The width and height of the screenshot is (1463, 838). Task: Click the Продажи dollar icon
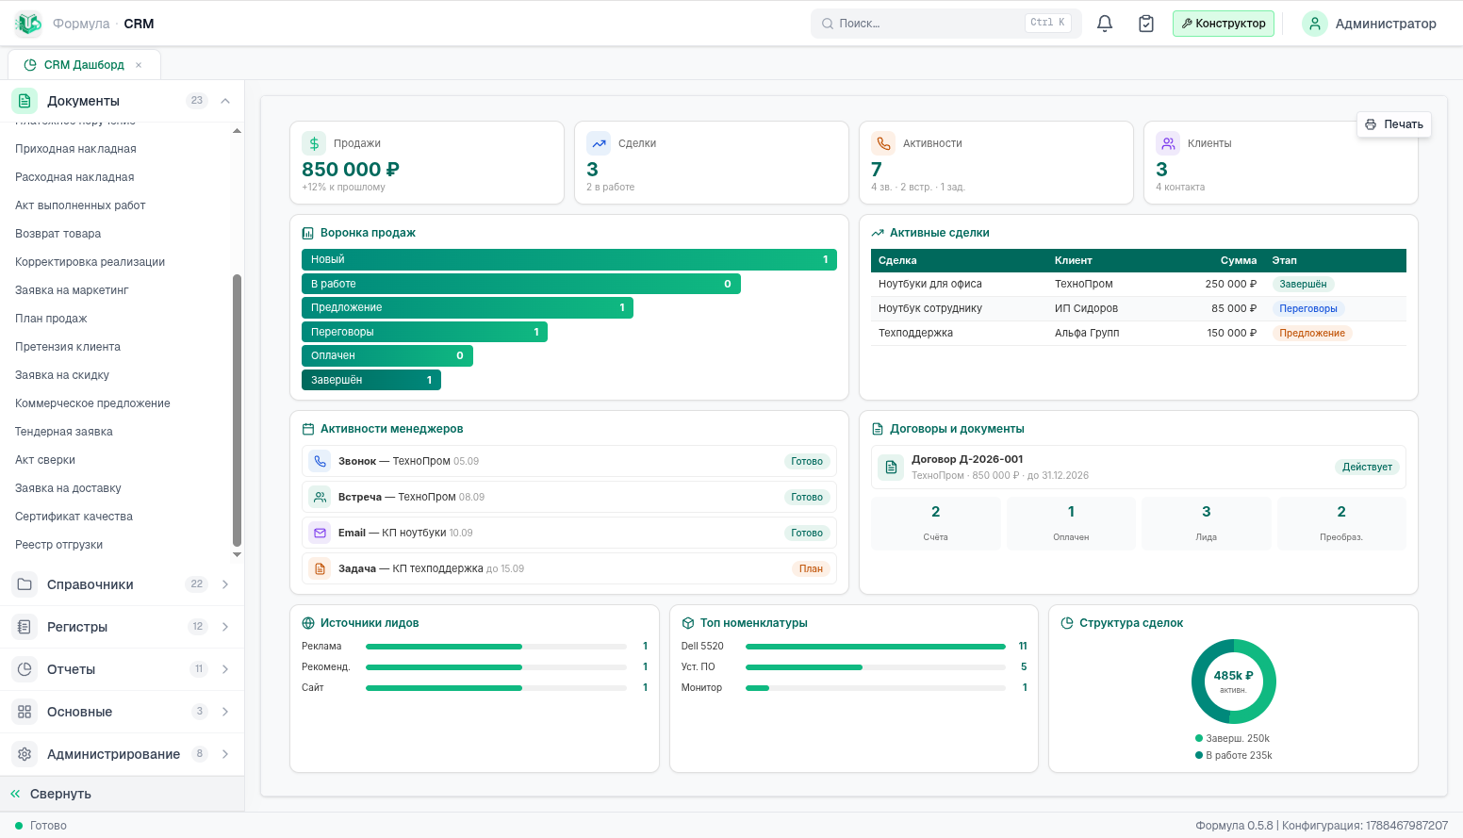point(314,143)
